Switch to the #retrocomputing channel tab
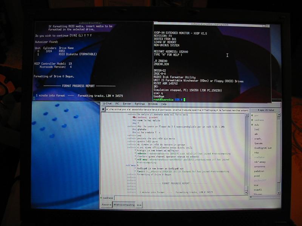Viewport: 302px width, 226px height. [124, 205]
